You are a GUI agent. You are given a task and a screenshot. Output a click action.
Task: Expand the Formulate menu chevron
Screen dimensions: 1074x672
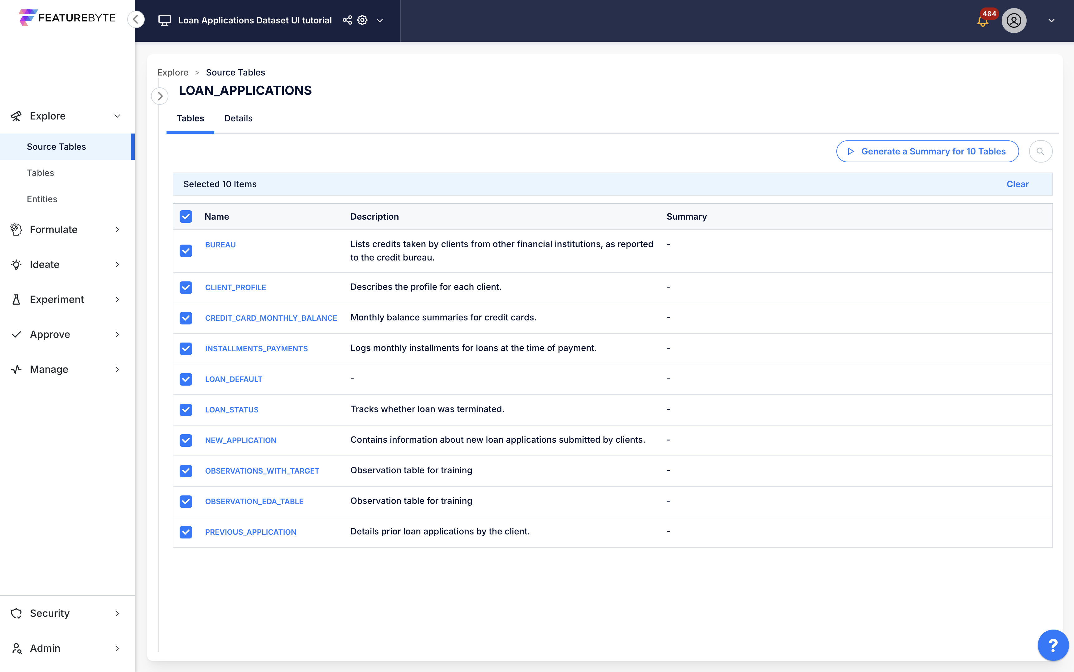(117, 229)
